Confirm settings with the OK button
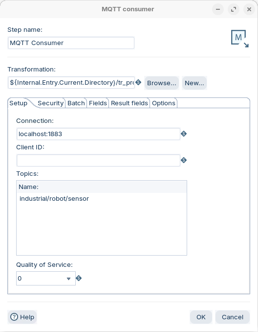The height and width of the screenshot is (332, 258). [x=201, y=317]
